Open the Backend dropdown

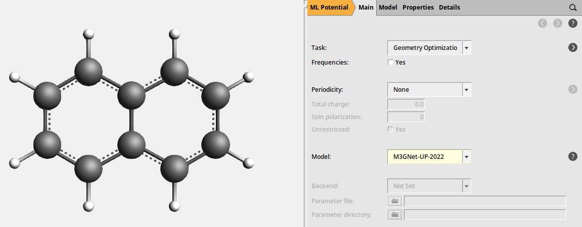(x=466, y=186)
